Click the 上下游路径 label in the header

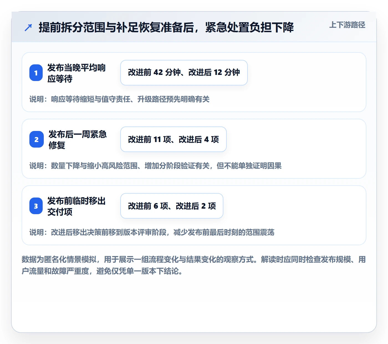coord(347,25)
